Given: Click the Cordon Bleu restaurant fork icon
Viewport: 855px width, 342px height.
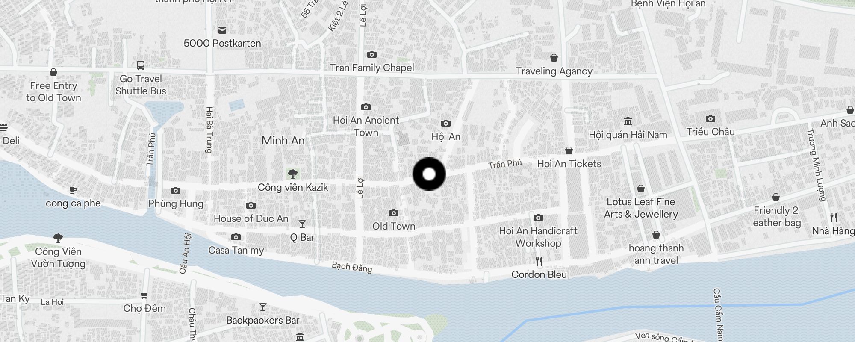Looking at the screenshot, I should pos(539,261).
